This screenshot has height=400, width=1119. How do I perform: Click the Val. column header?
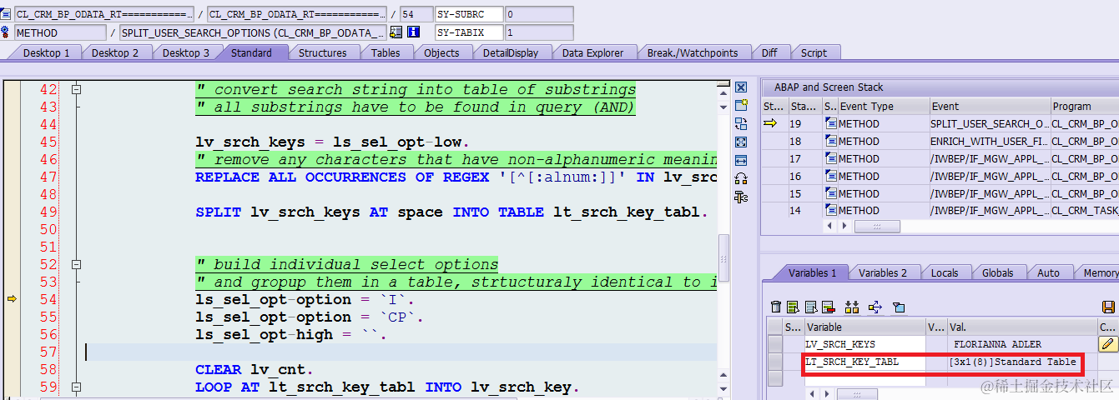click(1021, 327)
